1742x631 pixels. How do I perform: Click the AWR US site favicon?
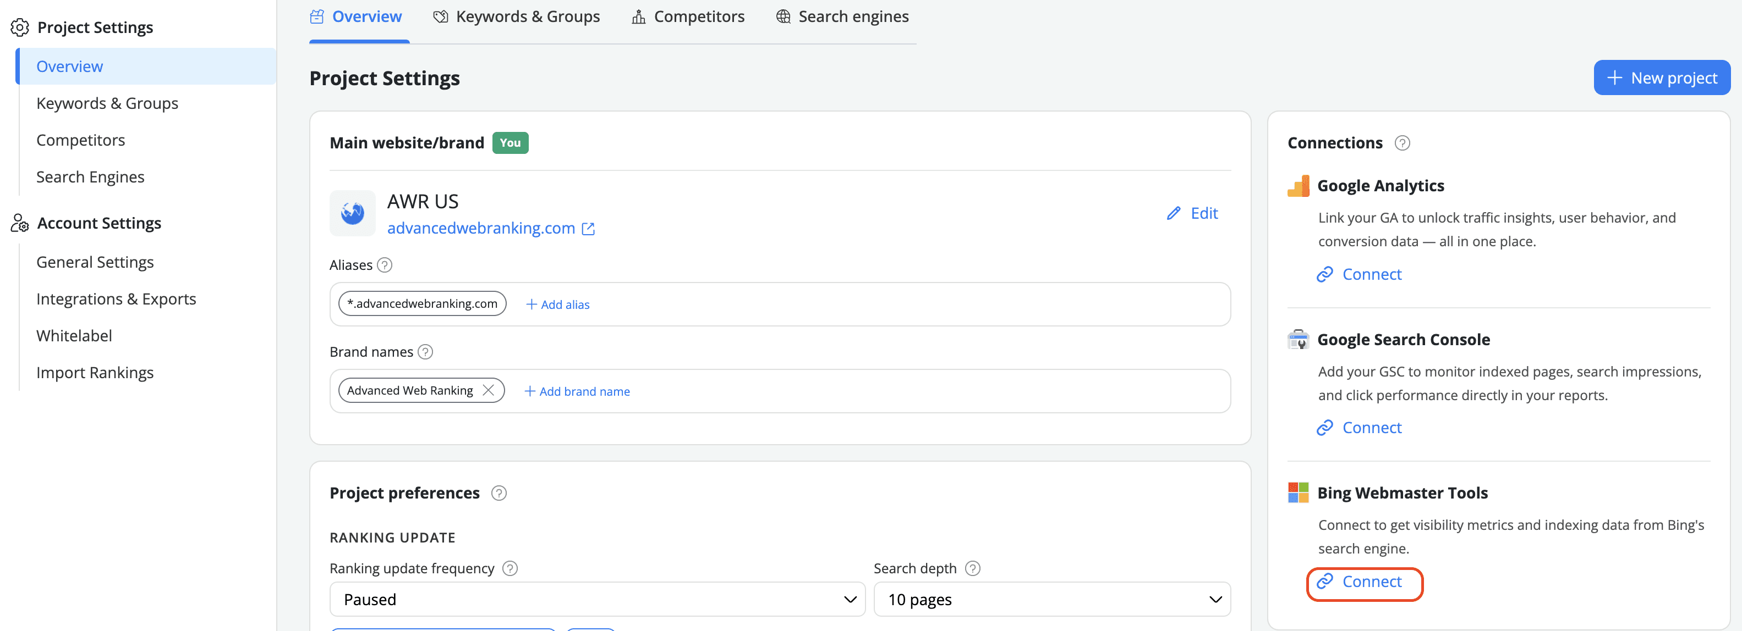click(352, 213)
